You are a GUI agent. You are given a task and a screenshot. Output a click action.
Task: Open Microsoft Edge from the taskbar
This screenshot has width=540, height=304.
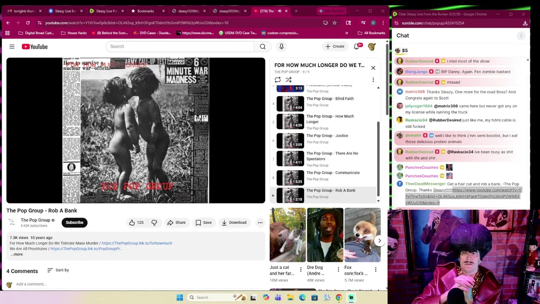302,298
